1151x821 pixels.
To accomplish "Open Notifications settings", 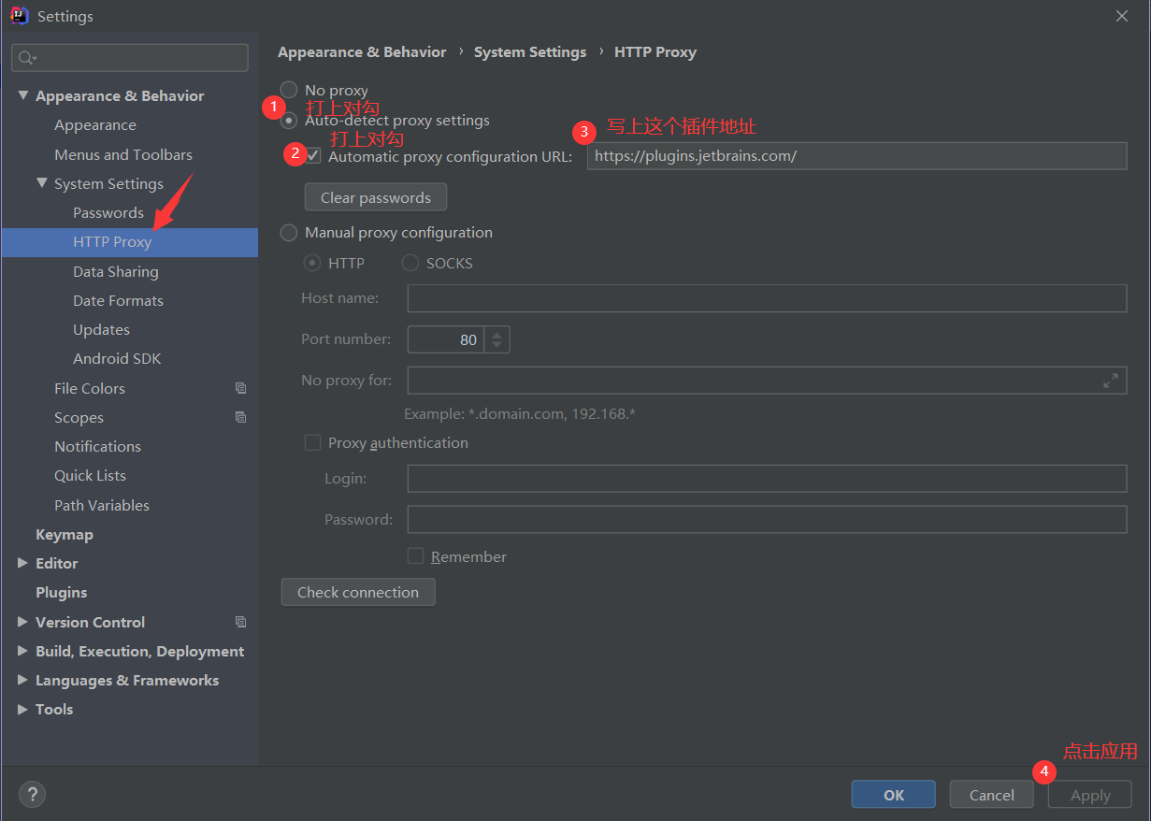I will [97, 446].
